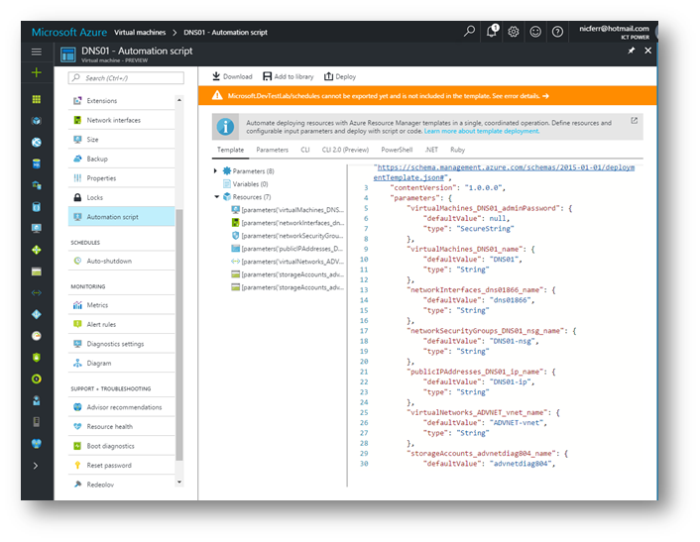The height and width of the screenshot is (542, 700).
Task: Open account nicferr@hotmail.com menu
Action: pos(615,32)
